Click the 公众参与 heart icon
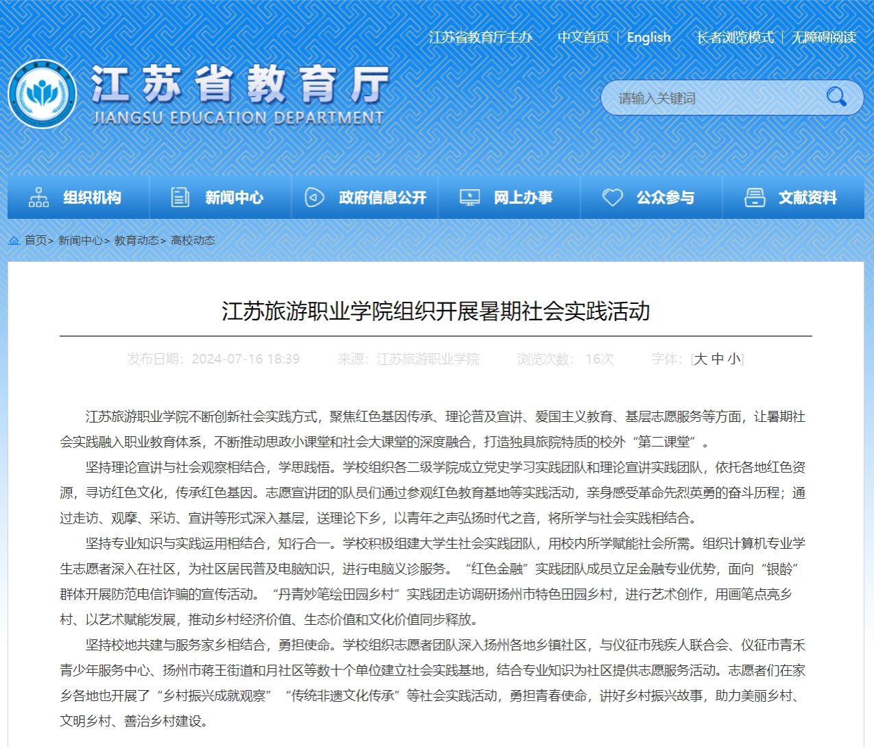874x747 pixels. pos(613,198)
